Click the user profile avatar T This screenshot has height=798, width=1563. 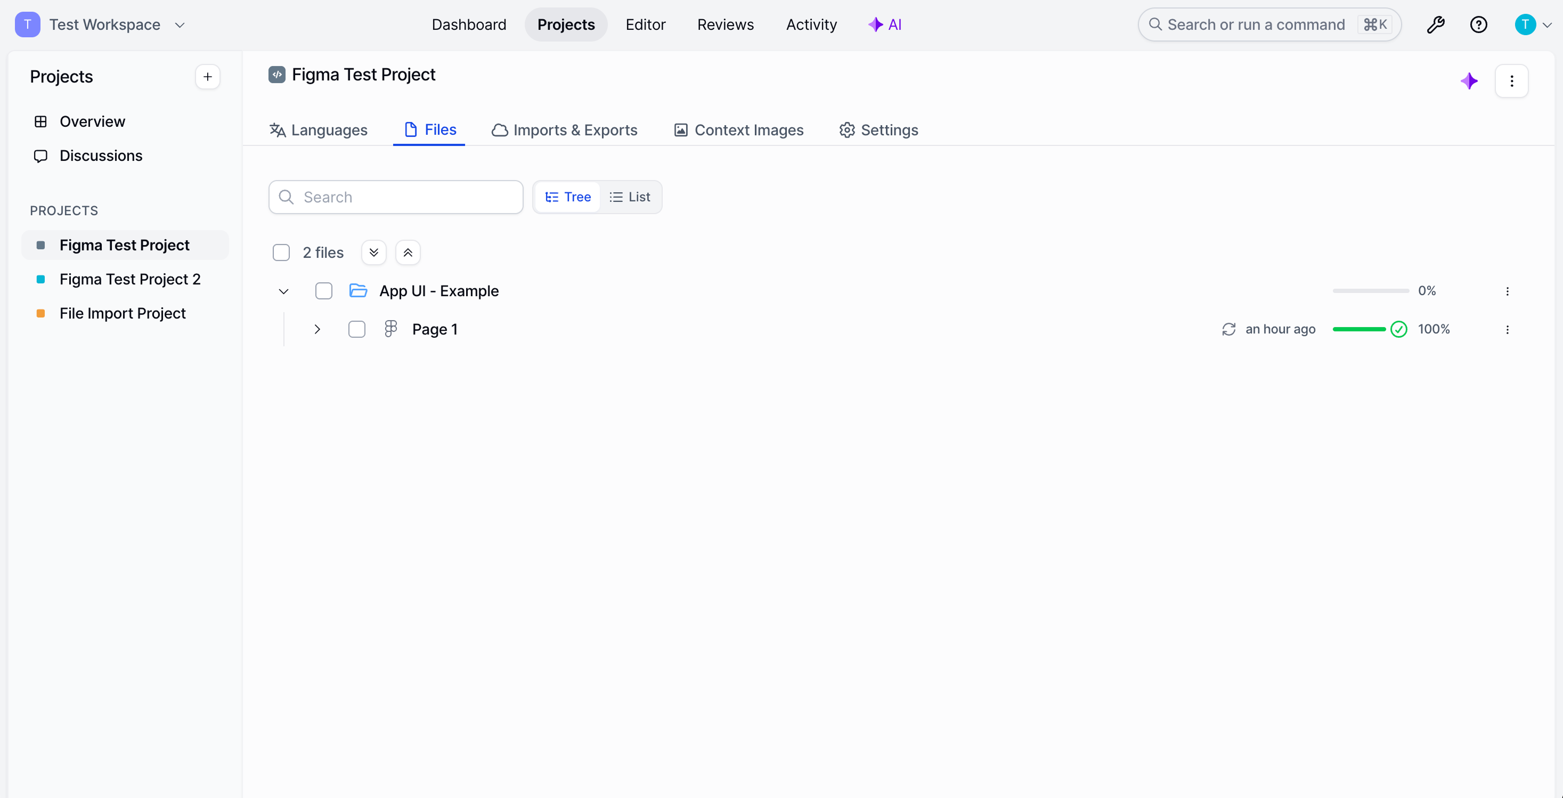coord(1525,25)
